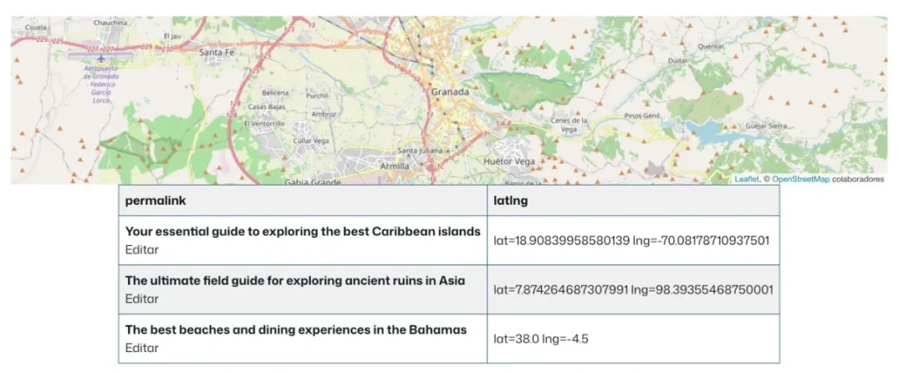Screen dimensions: 899x373
Task: Open the ancient ruins in Asia post title
Action: pyautogui.click(x=295, y=281)
